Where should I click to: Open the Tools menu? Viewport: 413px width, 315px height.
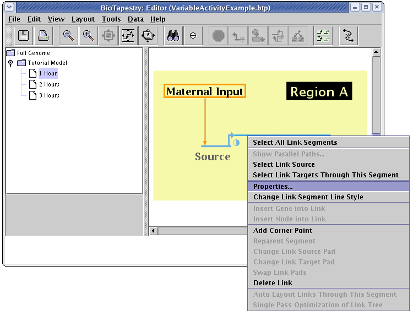(x=111, y=19)
